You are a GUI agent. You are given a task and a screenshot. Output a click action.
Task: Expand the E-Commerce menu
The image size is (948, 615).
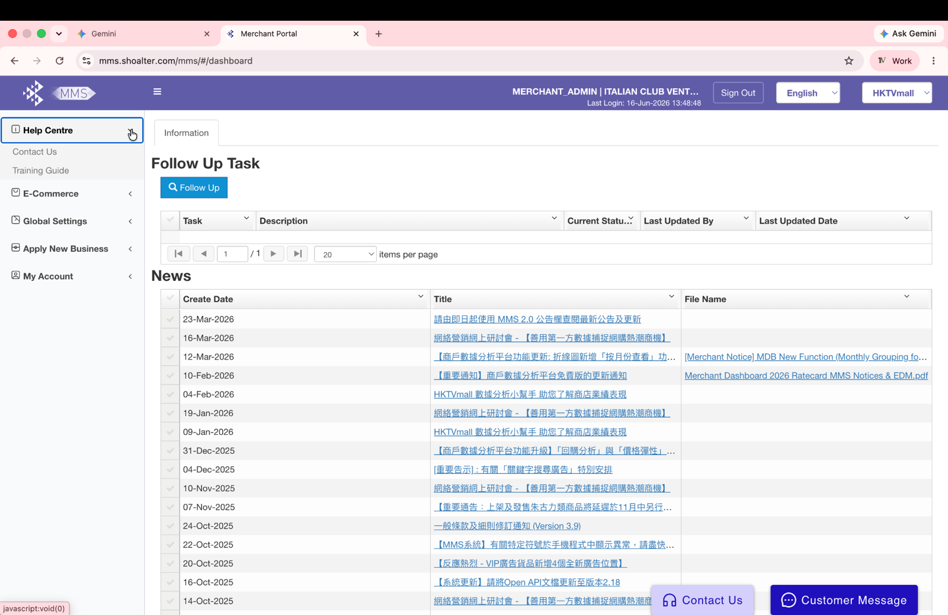[x=72, y=194]
